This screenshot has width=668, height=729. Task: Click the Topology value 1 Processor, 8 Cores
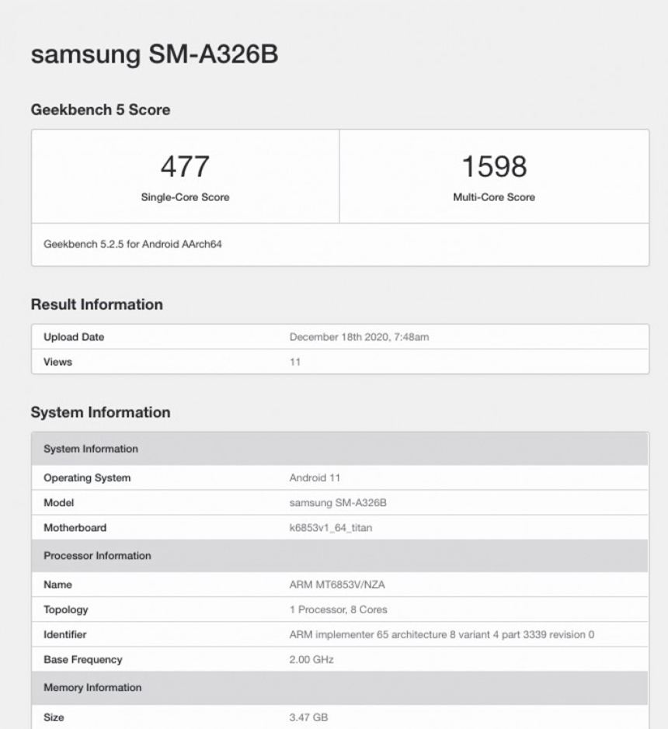point(338,609)
